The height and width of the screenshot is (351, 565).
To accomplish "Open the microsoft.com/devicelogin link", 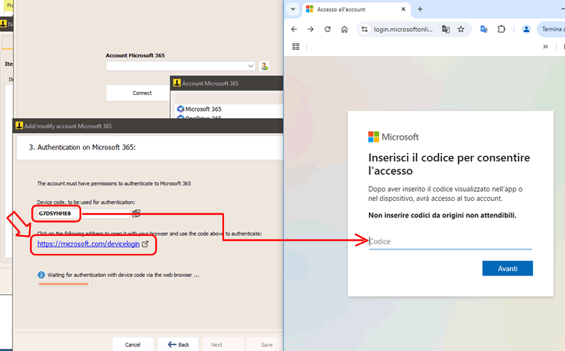I will [88, 244].
